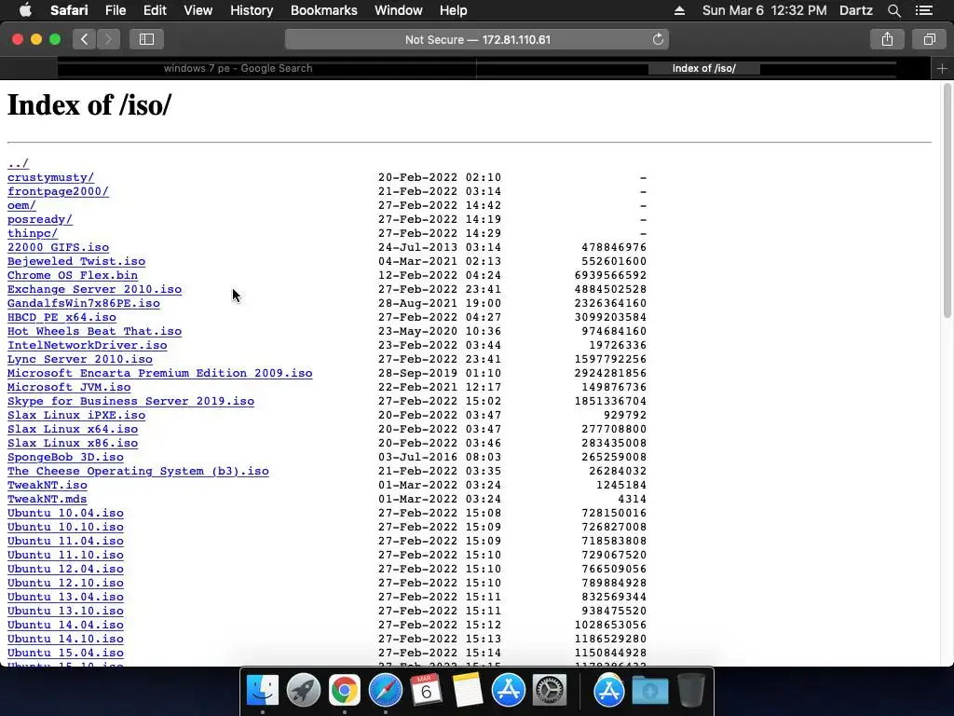The image size is (954, 716).
Task: Download Bejeweled Twist.iso
Action: point(76,261)
